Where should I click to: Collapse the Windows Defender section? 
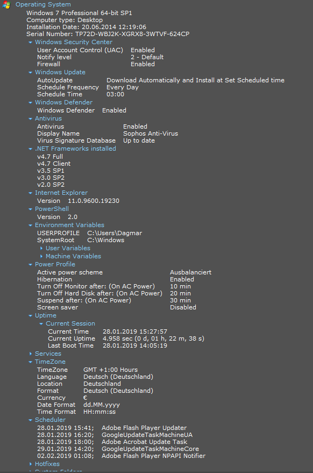(x=30, y=103)
